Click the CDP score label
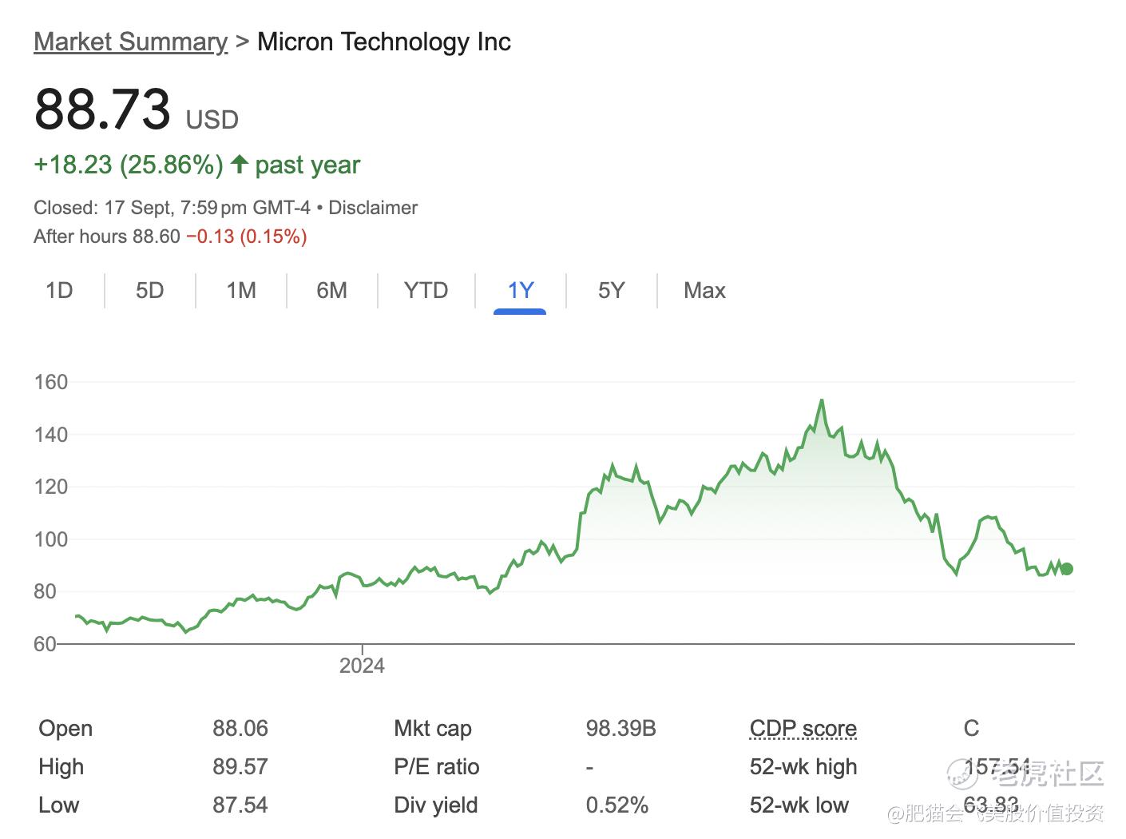This screenshot has height=839, width=1126. click(x=803, y=728)
